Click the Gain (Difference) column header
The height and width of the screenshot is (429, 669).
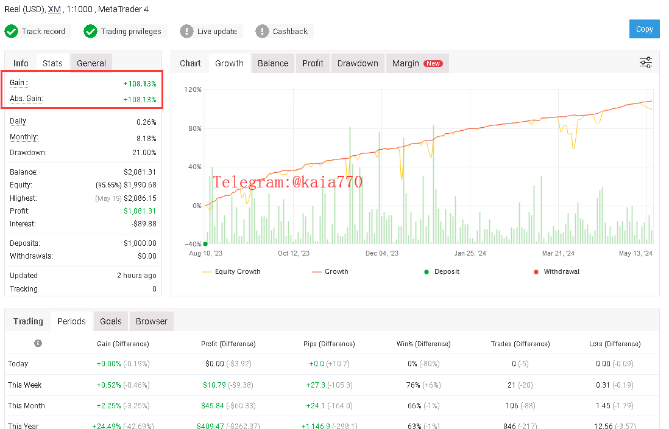pyautogui.click(x=123, y=344)
